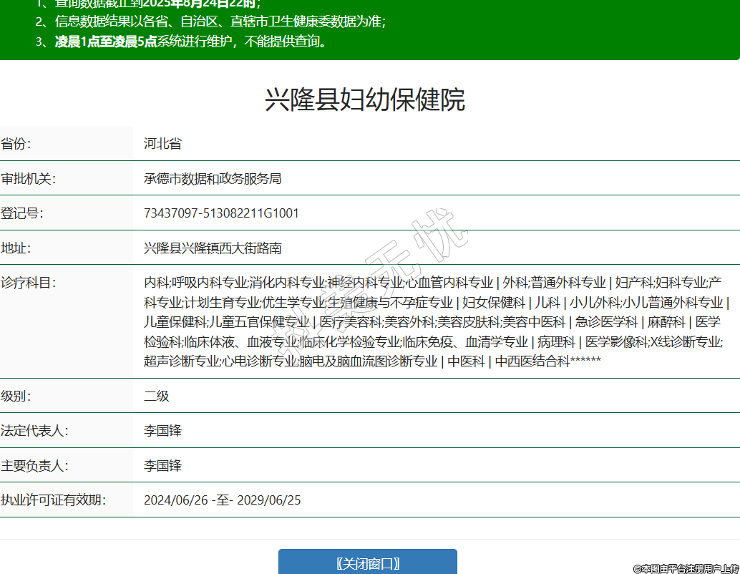Select the 法定代表人 field label
Image resolution: width=740 pixels, height=574 pixels.
[34, 431]
